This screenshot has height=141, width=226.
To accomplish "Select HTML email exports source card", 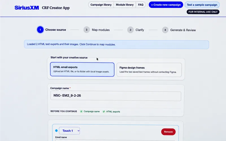I will click(x=82, y=69).
